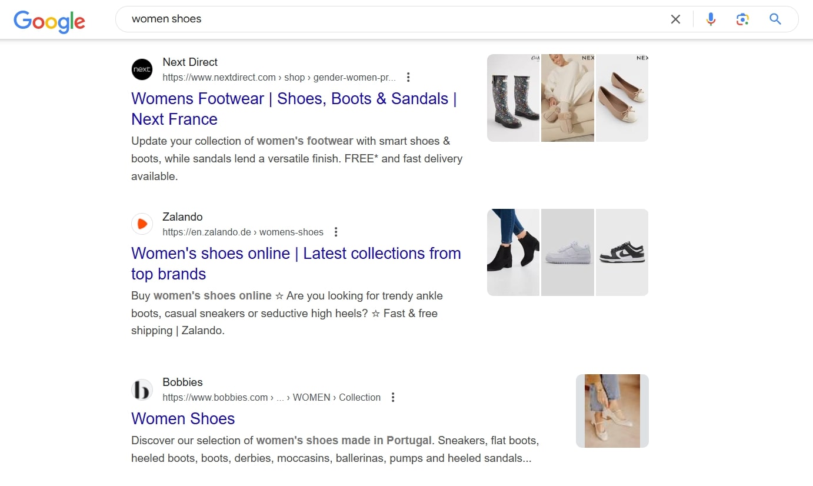Open the 'Women Shoes' Bobbies link
This screenshot has width=813, height=486.
183,418
